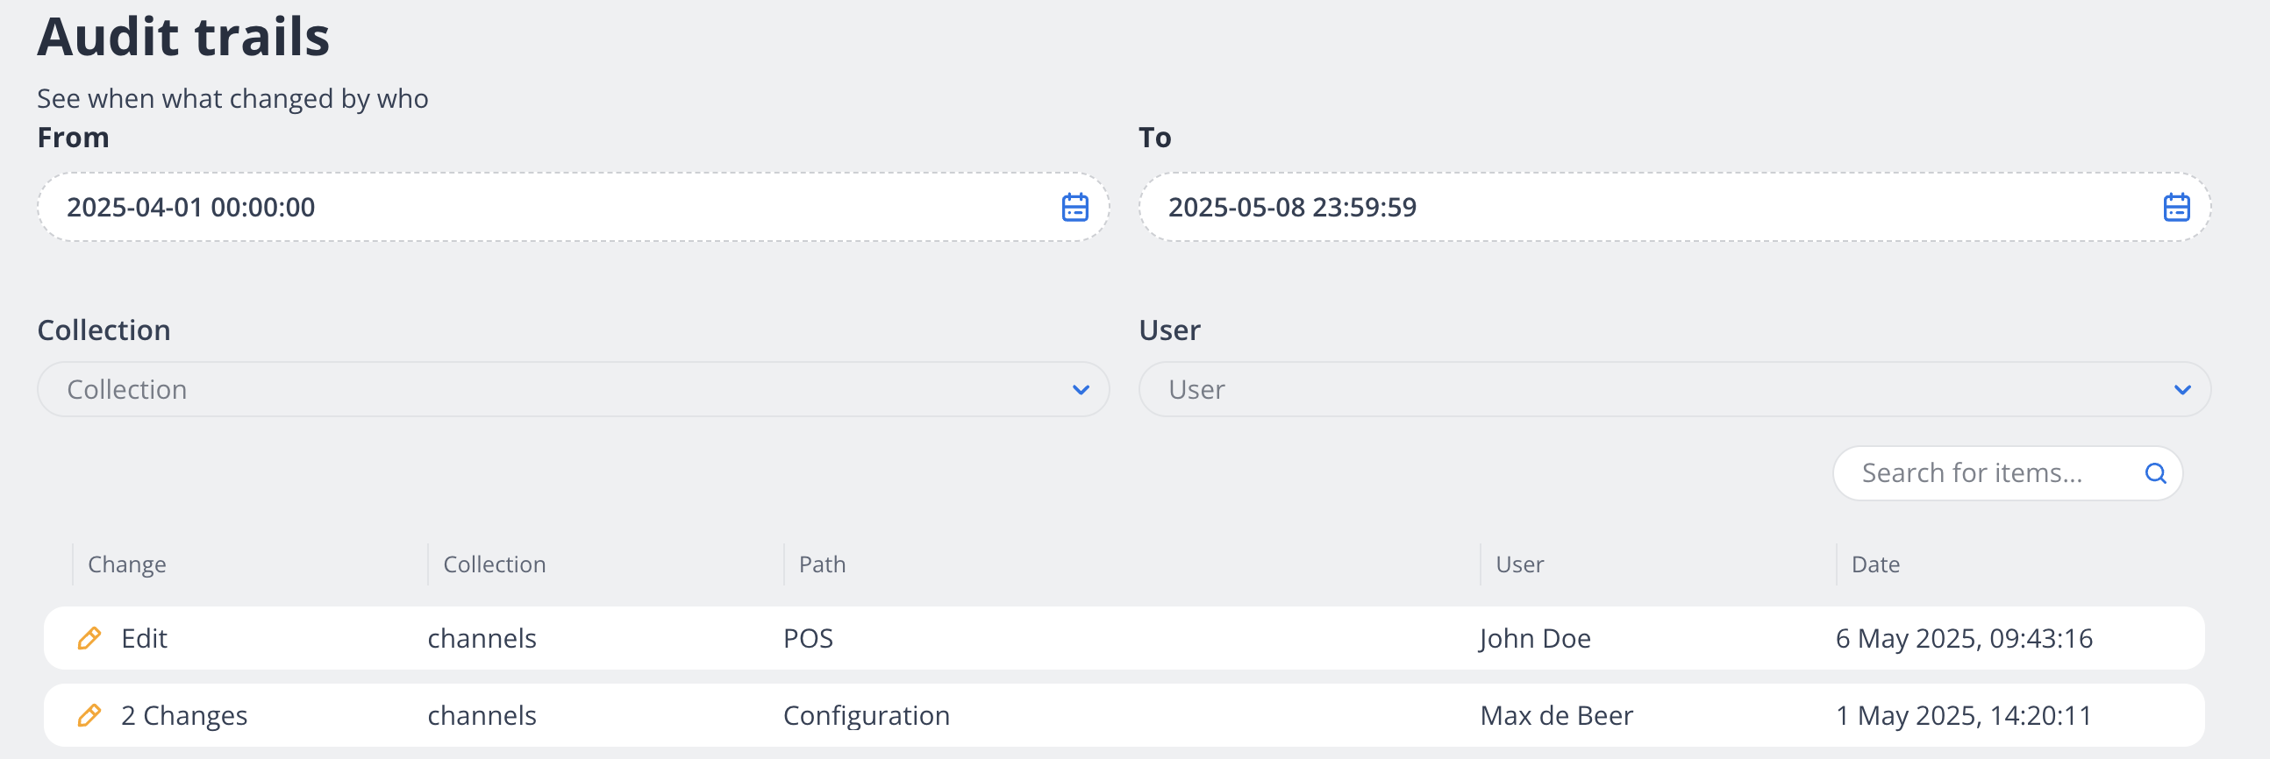
Task: Select the 6 May 2025 audit row date
Action: pos(1963,638)
